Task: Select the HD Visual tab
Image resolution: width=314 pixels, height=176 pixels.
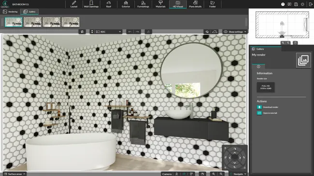Action: coord(178,4)
